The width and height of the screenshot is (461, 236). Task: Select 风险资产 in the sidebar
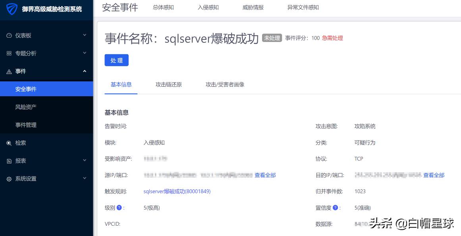[x=26, y=107]
